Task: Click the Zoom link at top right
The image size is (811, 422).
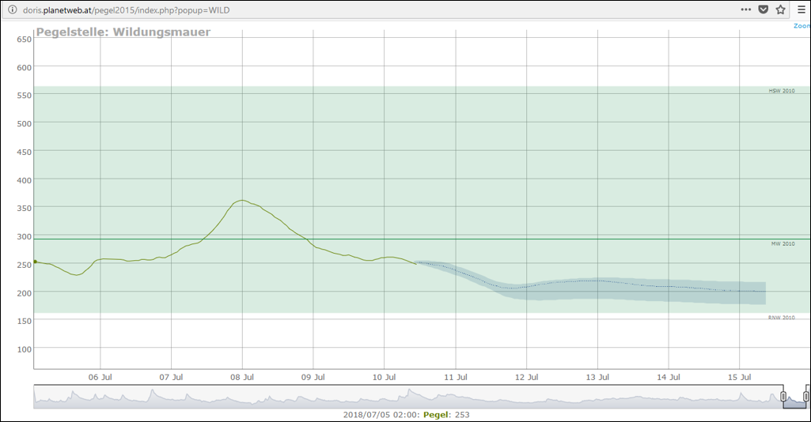Action: pyautogui.click(x=802, y=26)
